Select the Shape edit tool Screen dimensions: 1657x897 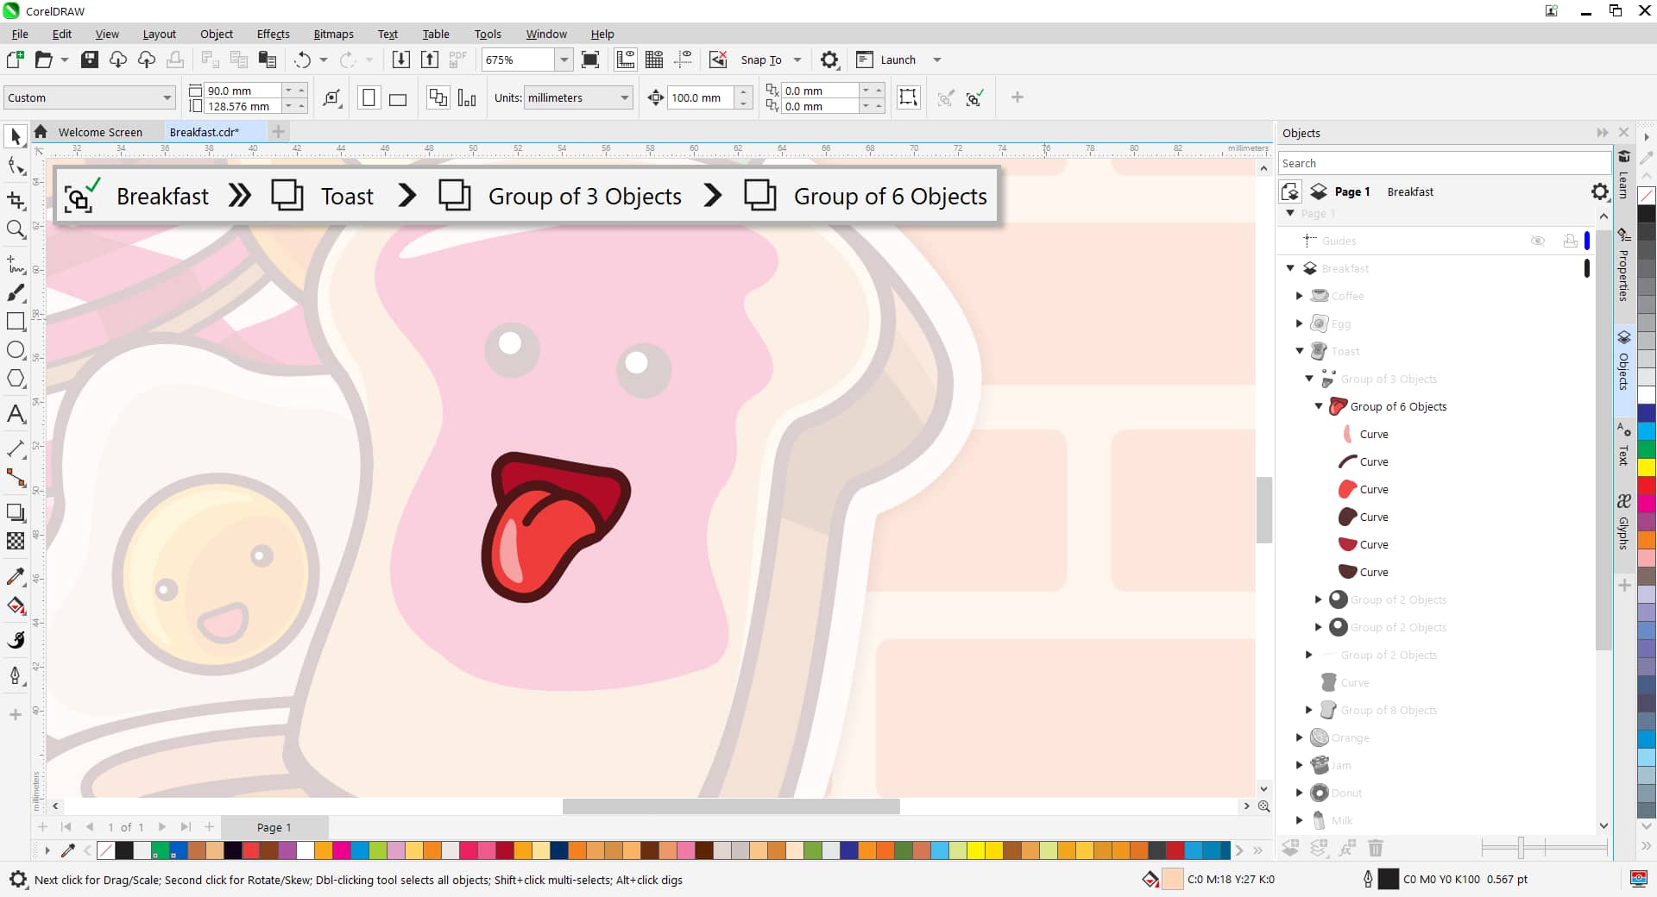tap(16, 166)
